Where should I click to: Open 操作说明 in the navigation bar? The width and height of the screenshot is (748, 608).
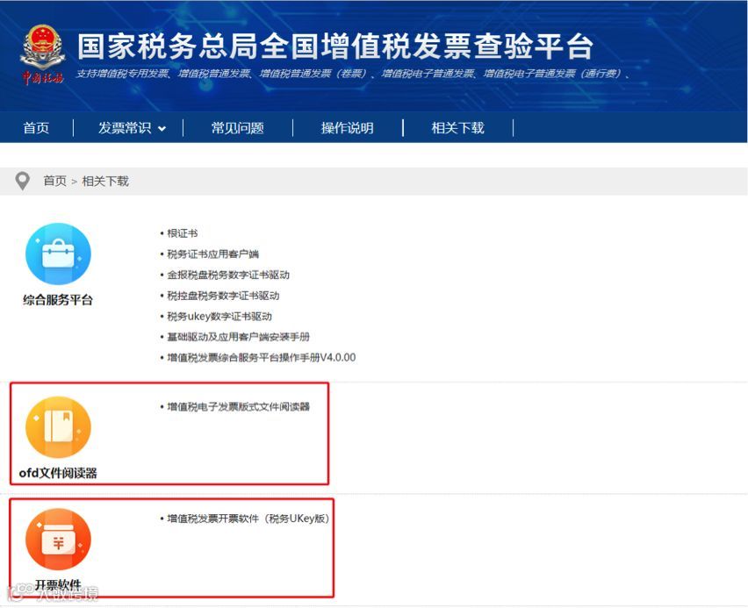click(x=348, y=128)
